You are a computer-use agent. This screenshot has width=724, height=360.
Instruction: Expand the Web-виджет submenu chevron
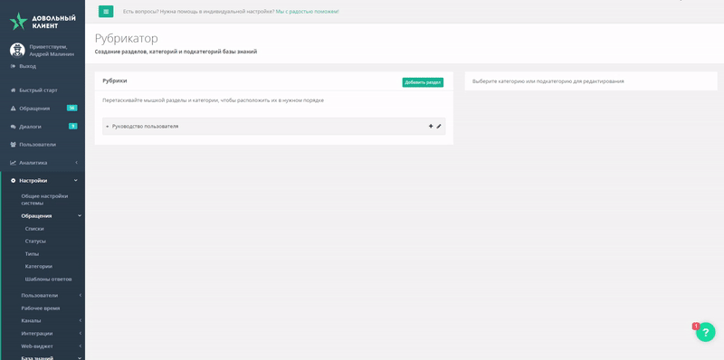[x=80, y=346]
